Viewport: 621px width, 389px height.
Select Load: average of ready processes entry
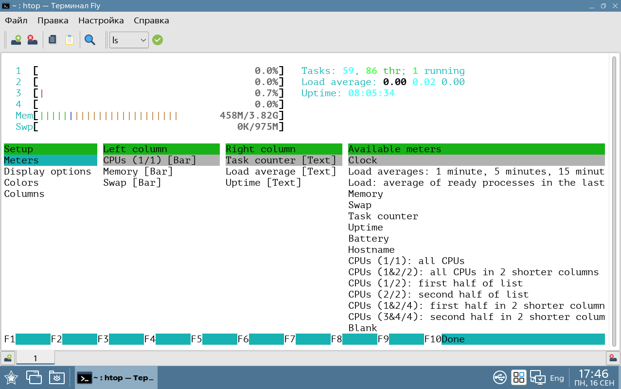477,183
